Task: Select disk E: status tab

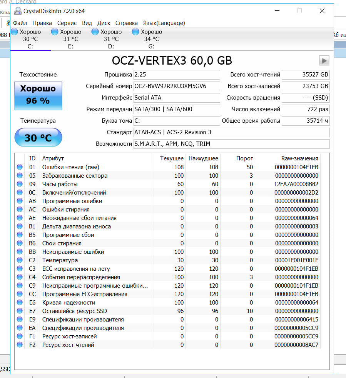Action: coord(71,39)
